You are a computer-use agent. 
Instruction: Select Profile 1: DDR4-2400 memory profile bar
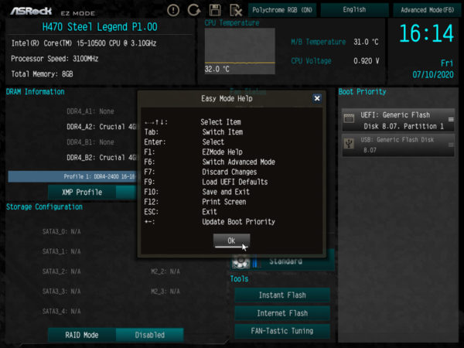pyautogui.click(x=73, y=176)
